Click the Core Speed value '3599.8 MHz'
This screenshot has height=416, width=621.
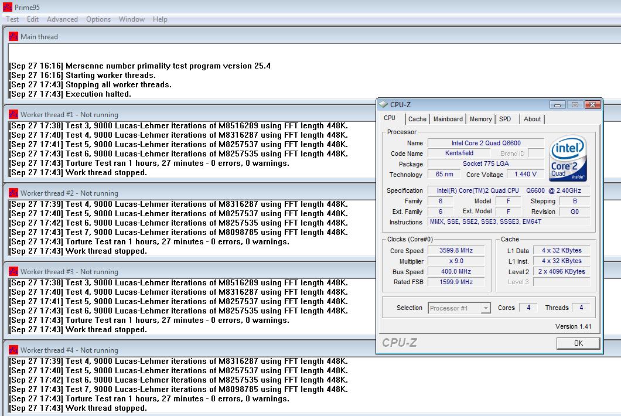456,250
